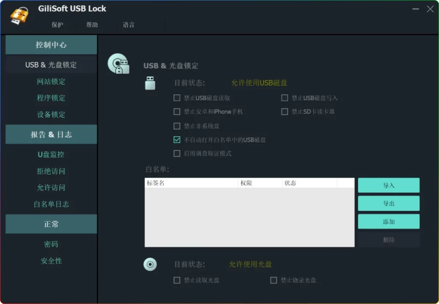This screenshot has height=304, width=439.
Task: Switch to 网站锁定 section
Action: 51,81
